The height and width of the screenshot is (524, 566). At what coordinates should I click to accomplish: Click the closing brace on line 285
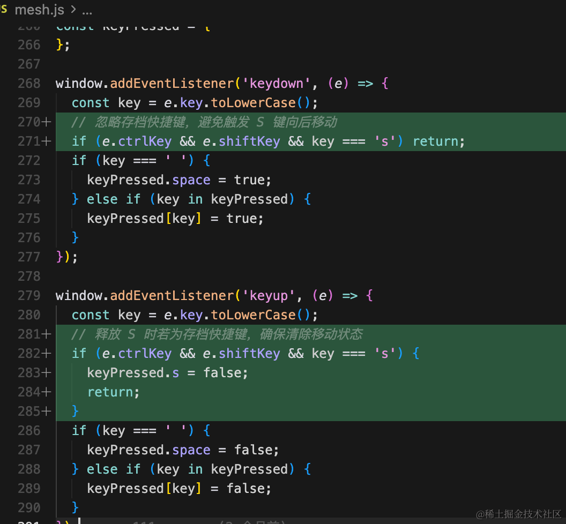click(x=75, y=411)
